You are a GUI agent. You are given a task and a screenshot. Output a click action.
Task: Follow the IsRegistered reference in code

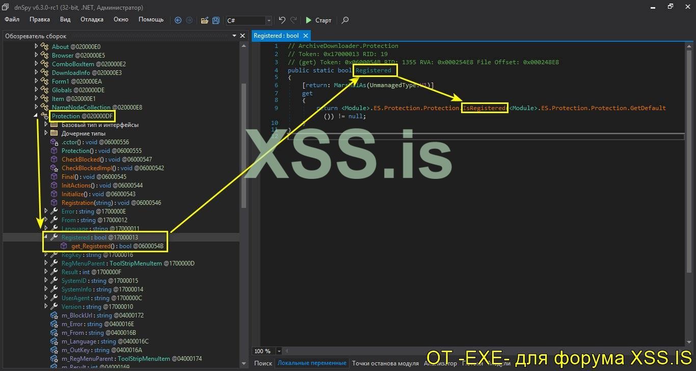(484, 108)
